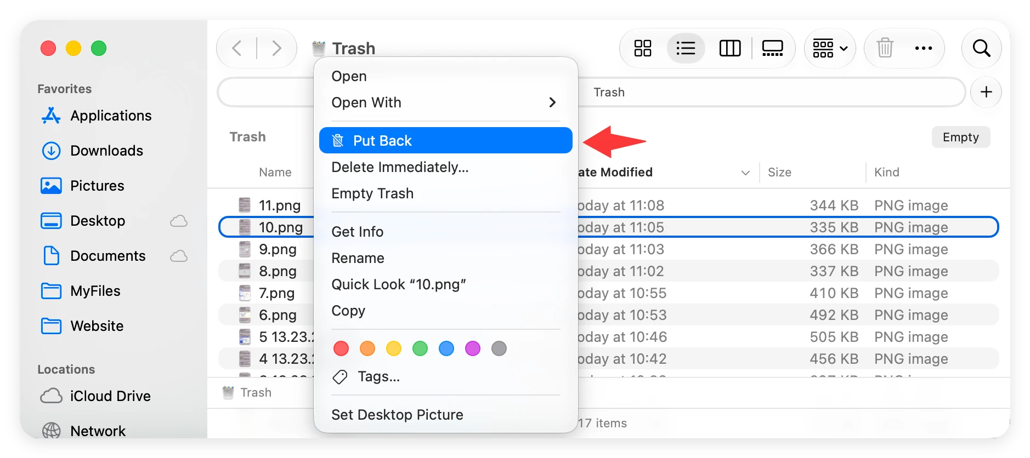Switch to icon grid view
The width and height of the screenshot is (1030, 458).
642,48
